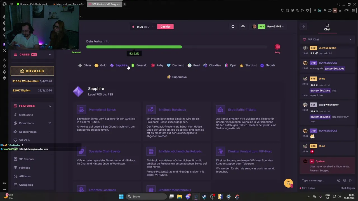Select the Supernova VIP tier tab

coord(176,77)
